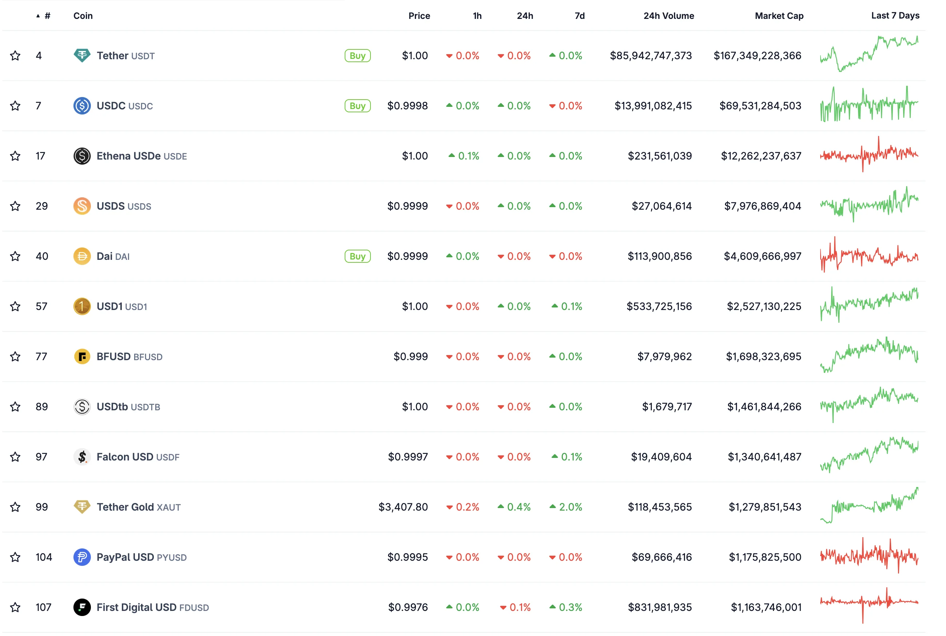Add Dai to watchlist via star
Image resolution: width=946 pixels, height=636 pixels.
click(x=15, y=256)
